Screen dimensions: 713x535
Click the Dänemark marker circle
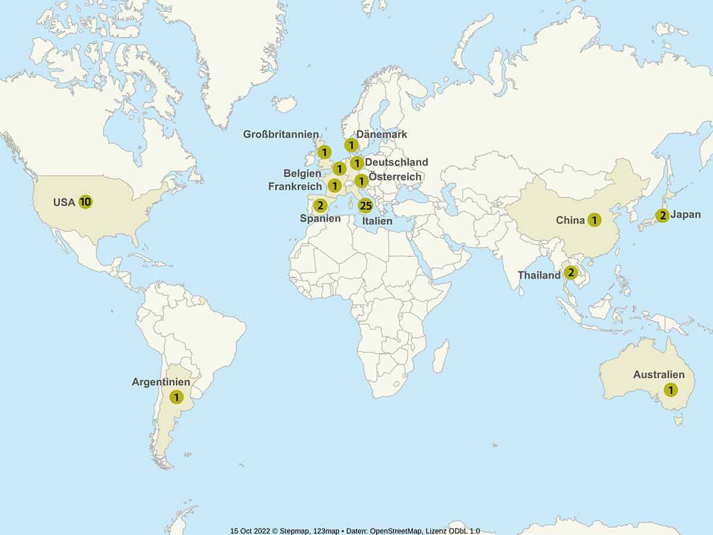(x=352, y=145)
